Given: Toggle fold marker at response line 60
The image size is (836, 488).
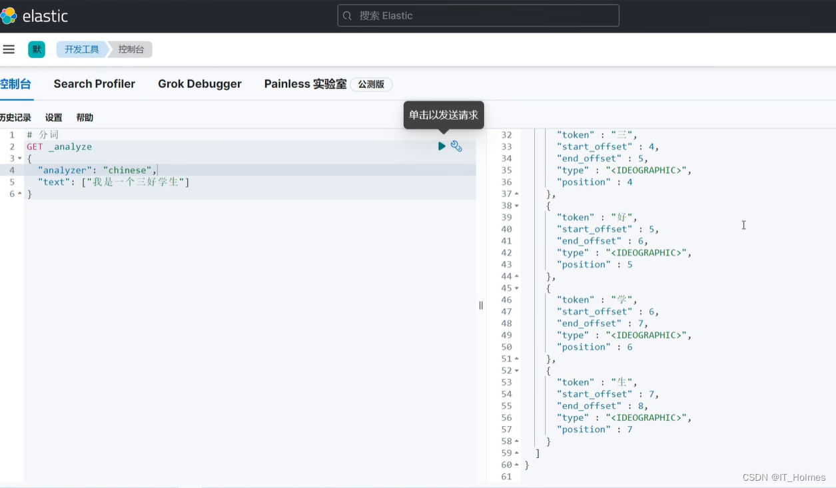Looking at the screenshot, I should click(x=517, y=465).
